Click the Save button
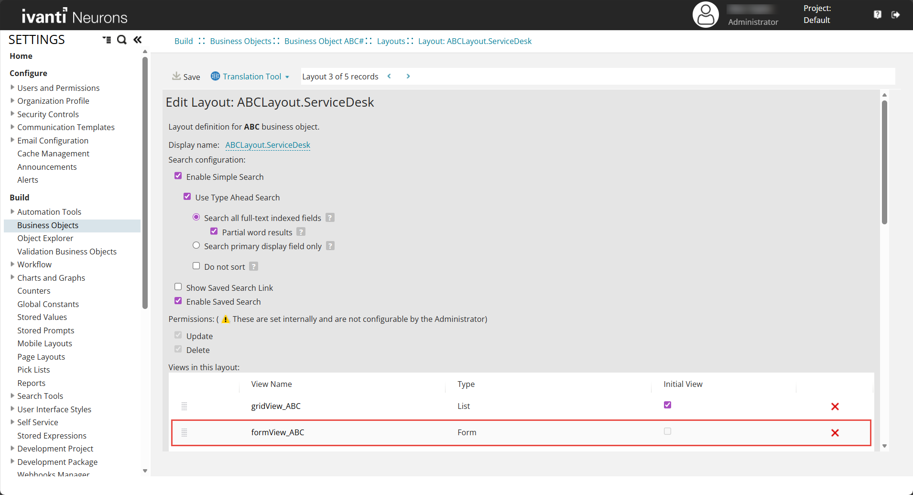 pos(186,77)
